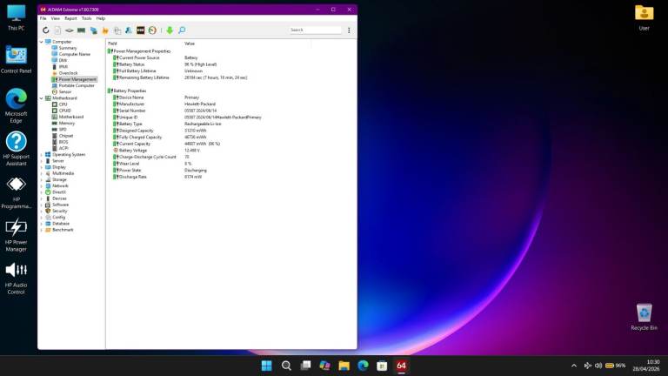Open the Tools menu
This screenshot has height=376, width=668.
click(x=86, y=18)
